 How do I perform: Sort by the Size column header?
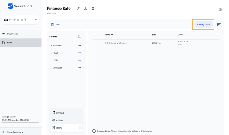click(154, 35)
